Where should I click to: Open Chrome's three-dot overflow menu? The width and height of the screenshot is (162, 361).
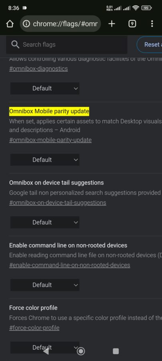tap(152, 24)
